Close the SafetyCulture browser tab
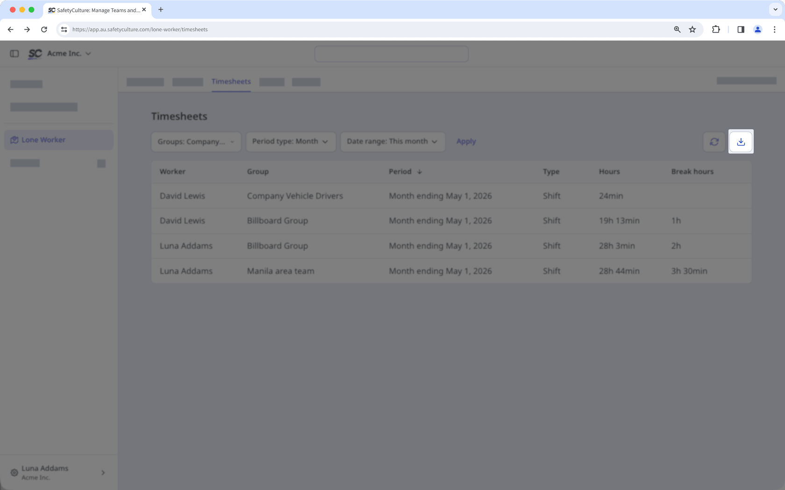 pyautogui.click(x=144, y=9)
